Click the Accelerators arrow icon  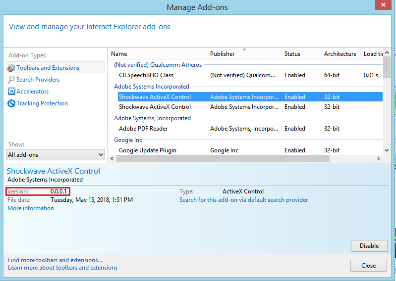coord(11,92)
